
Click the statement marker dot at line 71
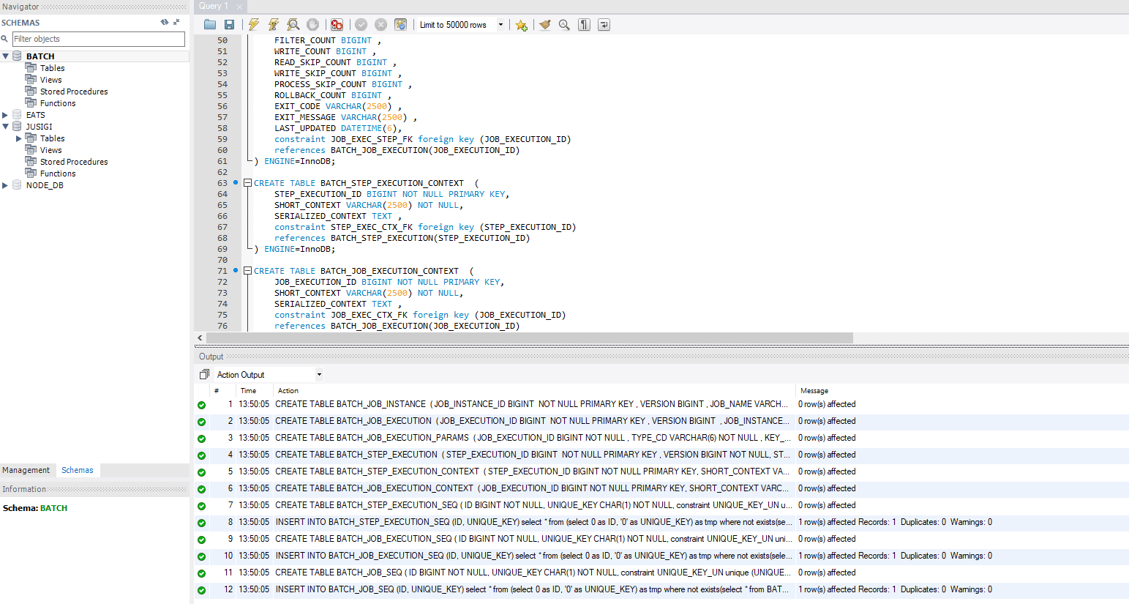click(236, 270)
